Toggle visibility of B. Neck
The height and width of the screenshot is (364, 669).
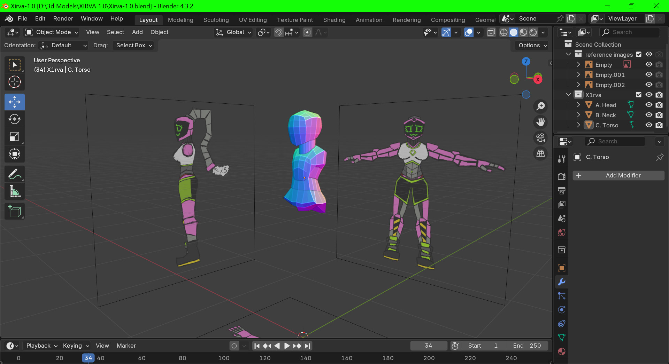[x=649, y=115]
